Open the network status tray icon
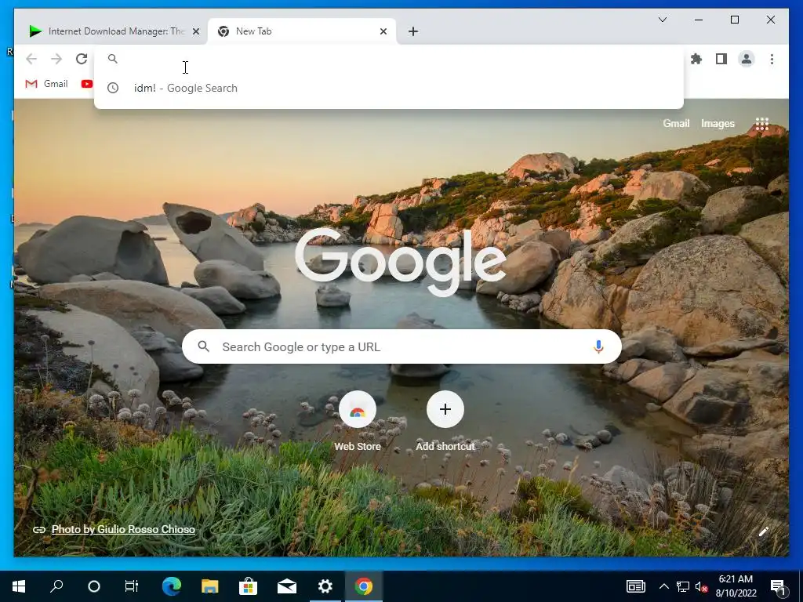The image size is (803, 602). coord(683,586)
